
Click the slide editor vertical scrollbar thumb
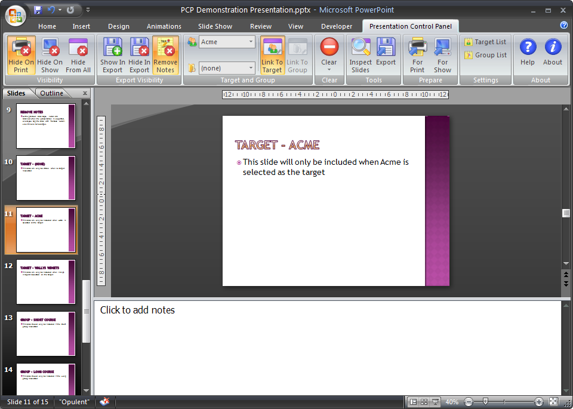pyautogui.click(x=566, y=213)
